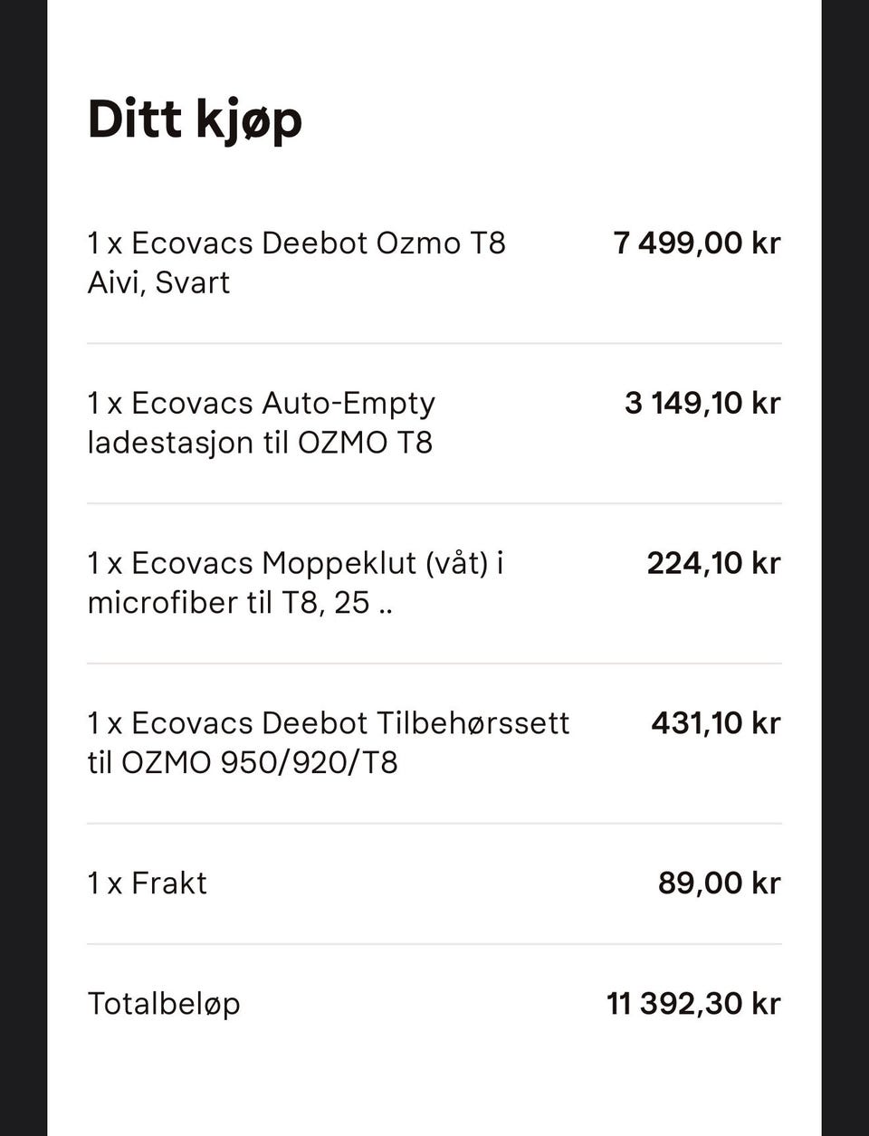This screenshot has width=869, height=1136.
Task: Click the "microfiber til T8, 25 .." text
Action: click(x=240, y=604)
